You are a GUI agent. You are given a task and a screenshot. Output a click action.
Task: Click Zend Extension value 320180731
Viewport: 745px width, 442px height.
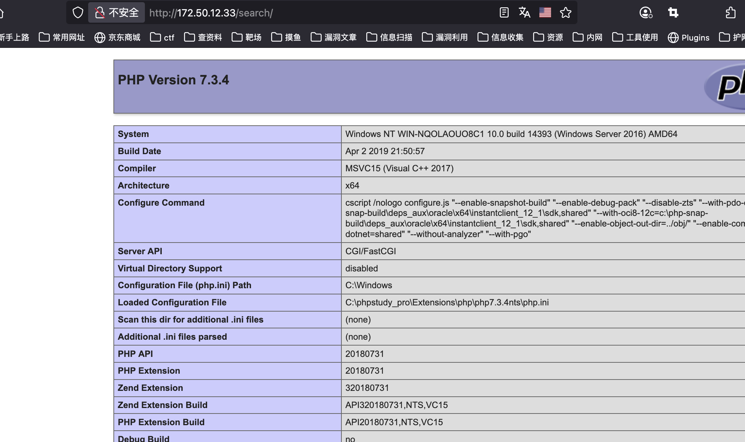tap(367, 388)
